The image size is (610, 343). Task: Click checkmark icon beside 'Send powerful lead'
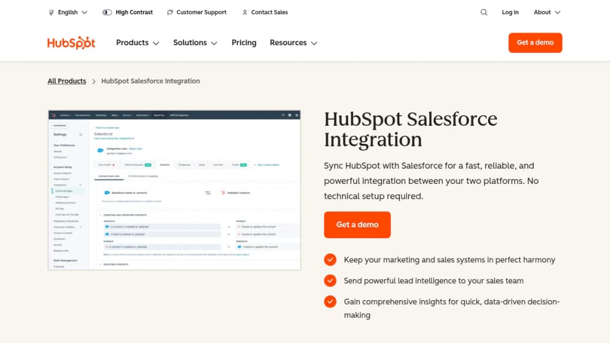click(x=330, y=280)
